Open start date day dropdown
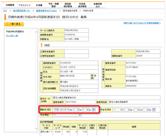The width and height of the screenshot is (166, 136). pos(86,110)
